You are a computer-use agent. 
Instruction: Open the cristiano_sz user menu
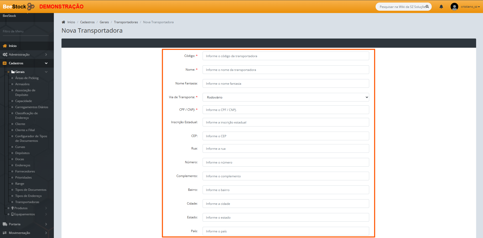point(470,7)
